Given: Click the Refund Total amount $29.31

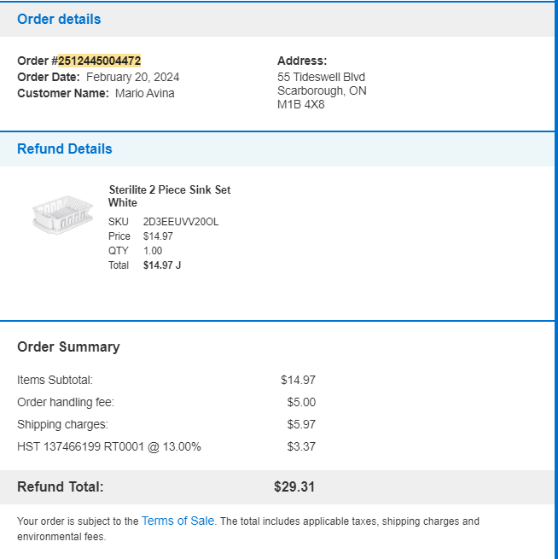Looking at the screenshot, I should [294, 486].
